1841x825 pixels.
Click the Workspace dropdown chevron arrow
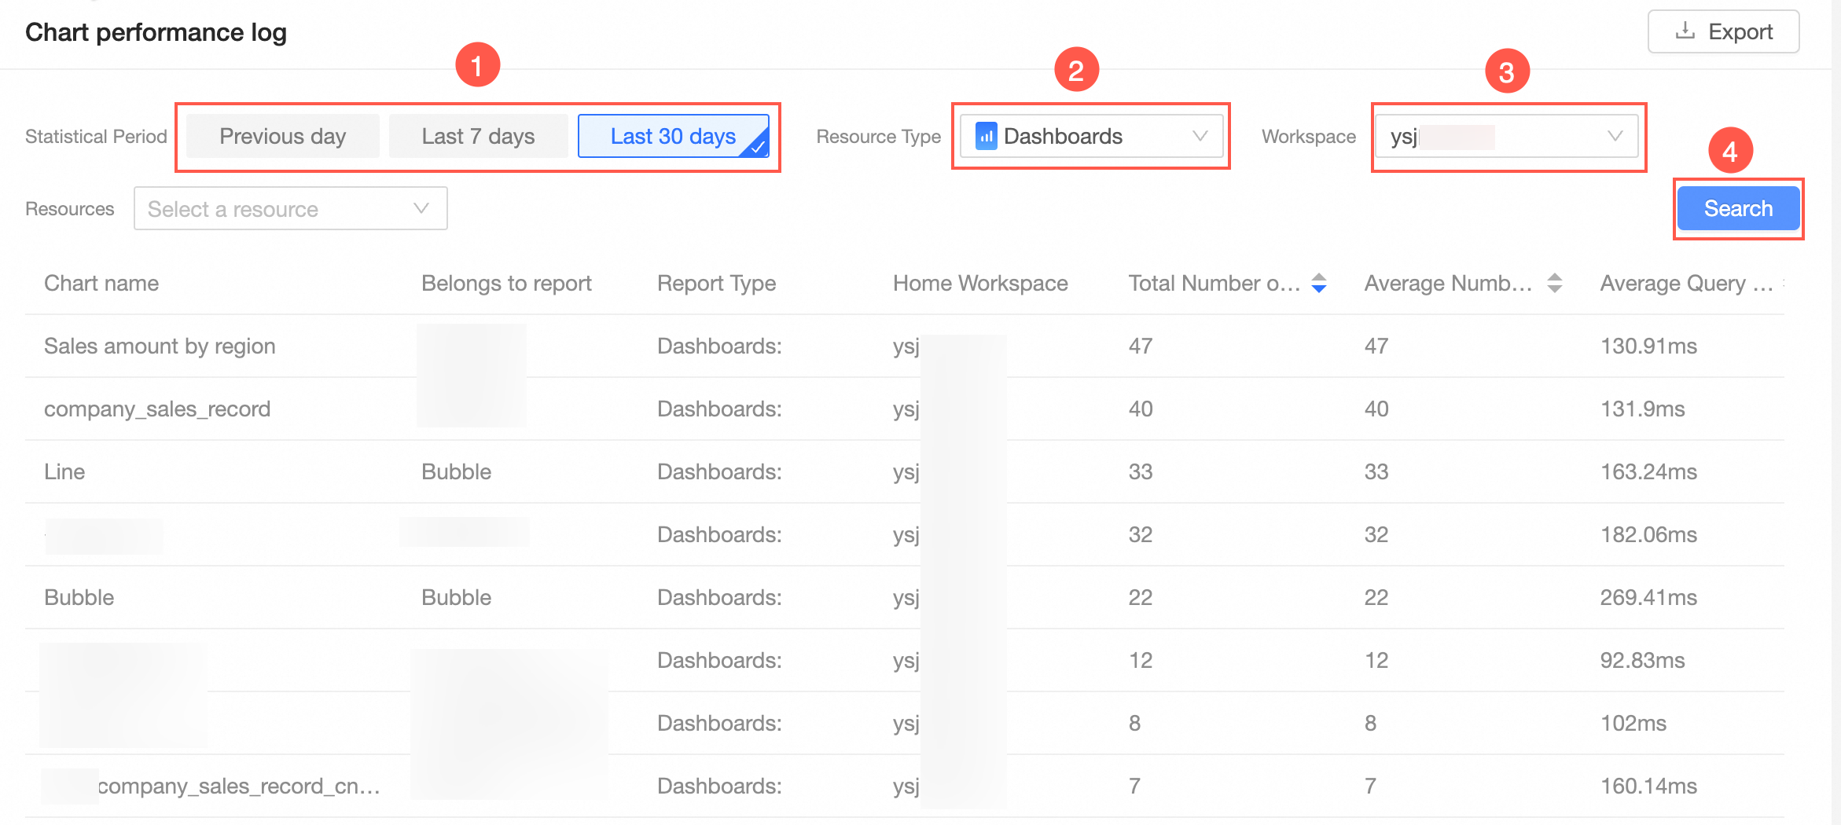(x=1615, y=136)
